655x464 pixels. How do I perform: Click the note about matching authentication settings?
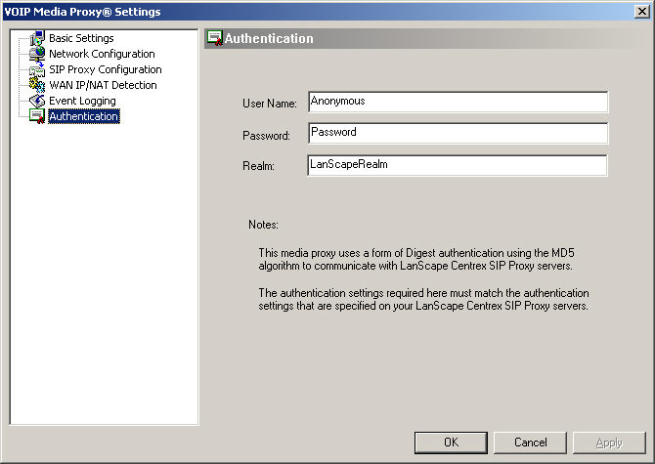coord(423,299)
